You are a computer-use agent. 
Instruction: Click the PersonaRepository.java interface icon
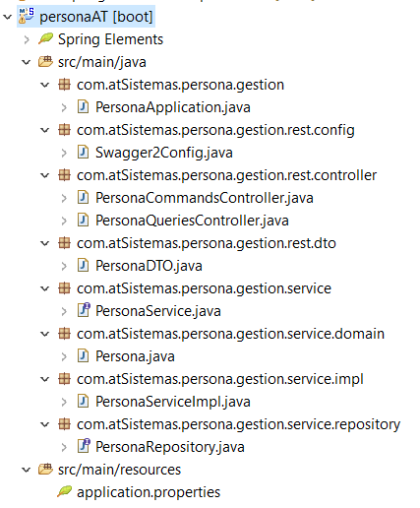pyautogui.click(x=84, y=446)
